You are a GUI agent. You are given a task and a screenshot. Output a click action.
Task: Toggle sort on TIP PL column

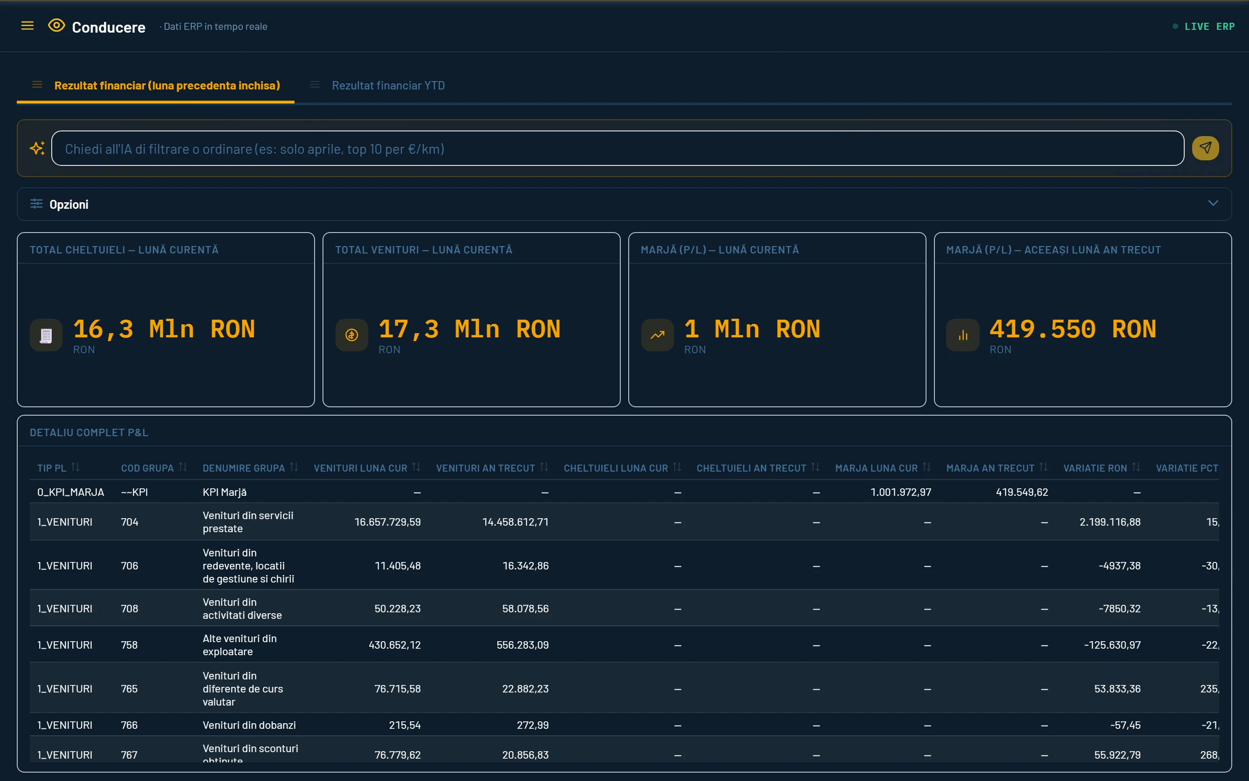75,467
